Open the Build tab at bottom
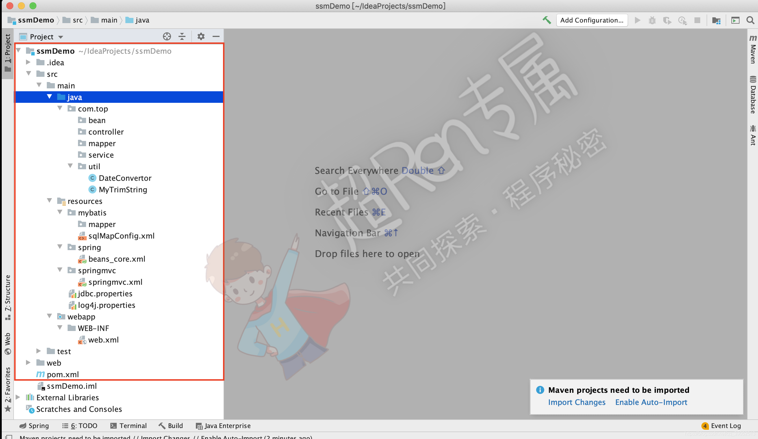This screenshot has height=439, width=758. (x=171, y=426)
